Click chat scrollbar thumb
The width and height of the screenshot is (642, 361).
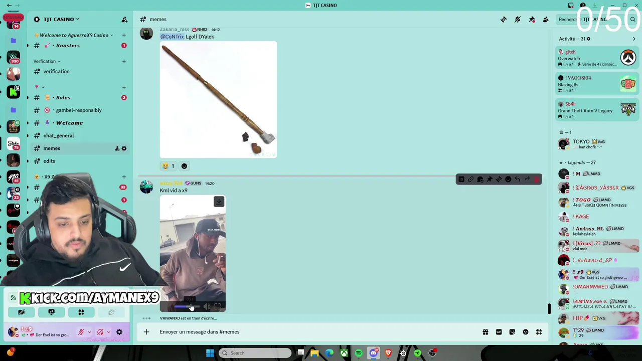click(549, 309)
